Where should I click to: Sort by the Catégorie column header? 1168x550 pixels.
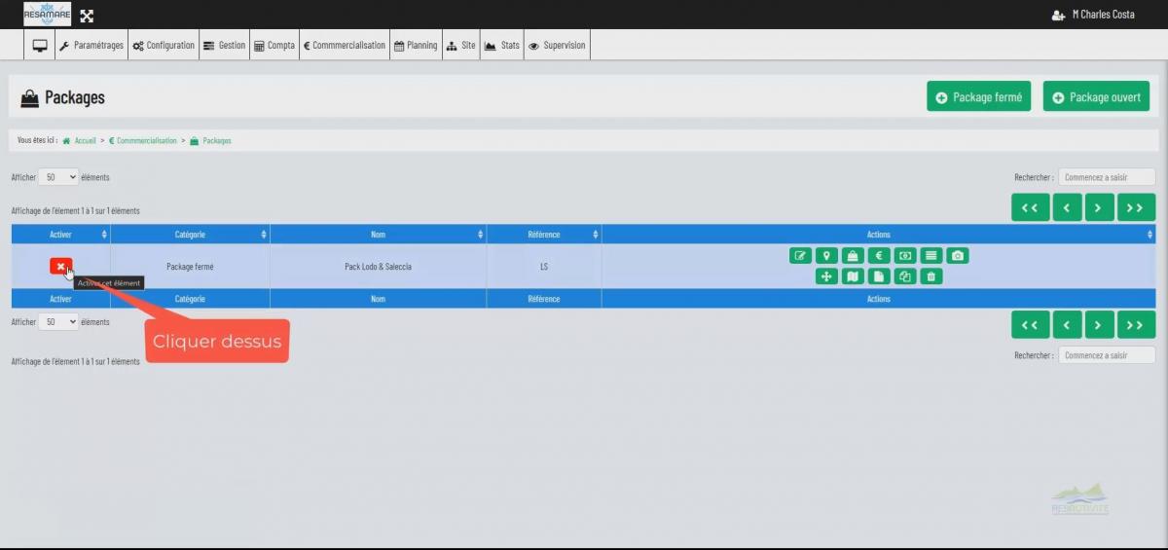coord(190,235)
